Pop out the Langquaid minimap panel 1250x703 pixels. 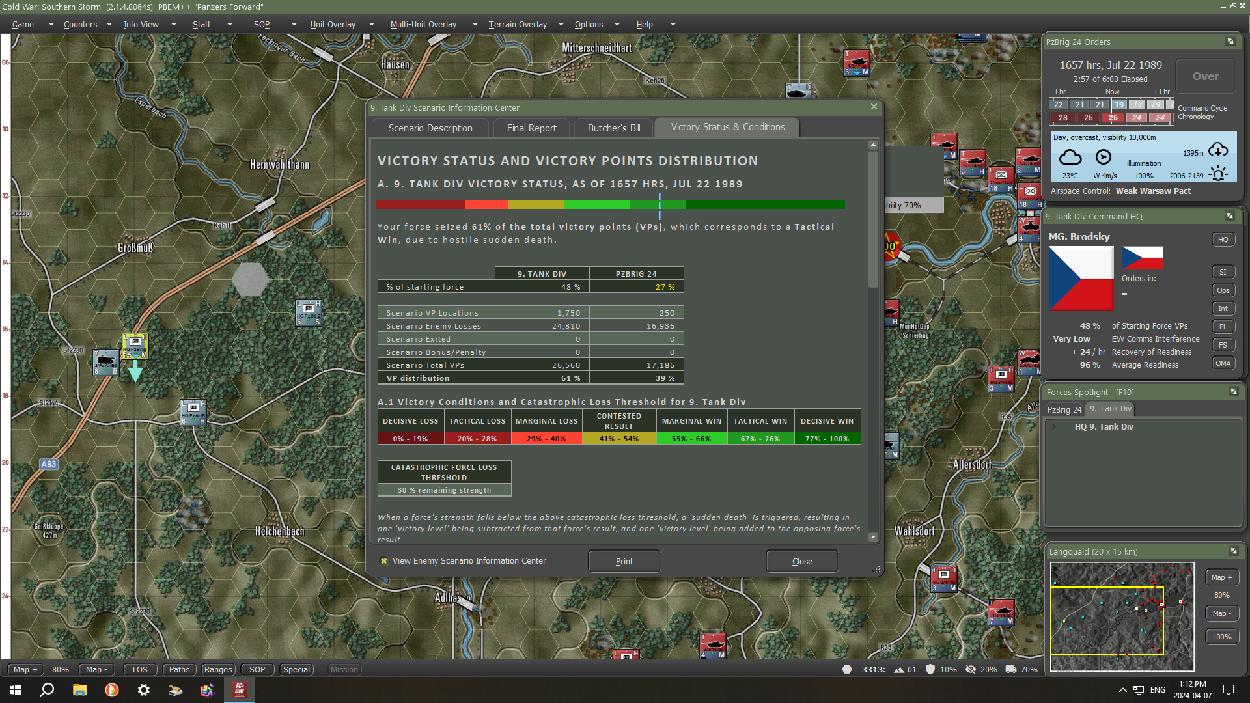(1232, 551)
